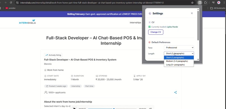Image resolution: width=226 pixels, height=109 pixels.
Task: Click the share icon on job card
Action: [x=176, y=93]
